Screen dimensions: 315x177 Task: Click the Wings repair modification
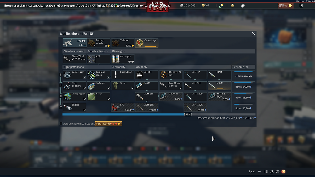click(75, 96)
